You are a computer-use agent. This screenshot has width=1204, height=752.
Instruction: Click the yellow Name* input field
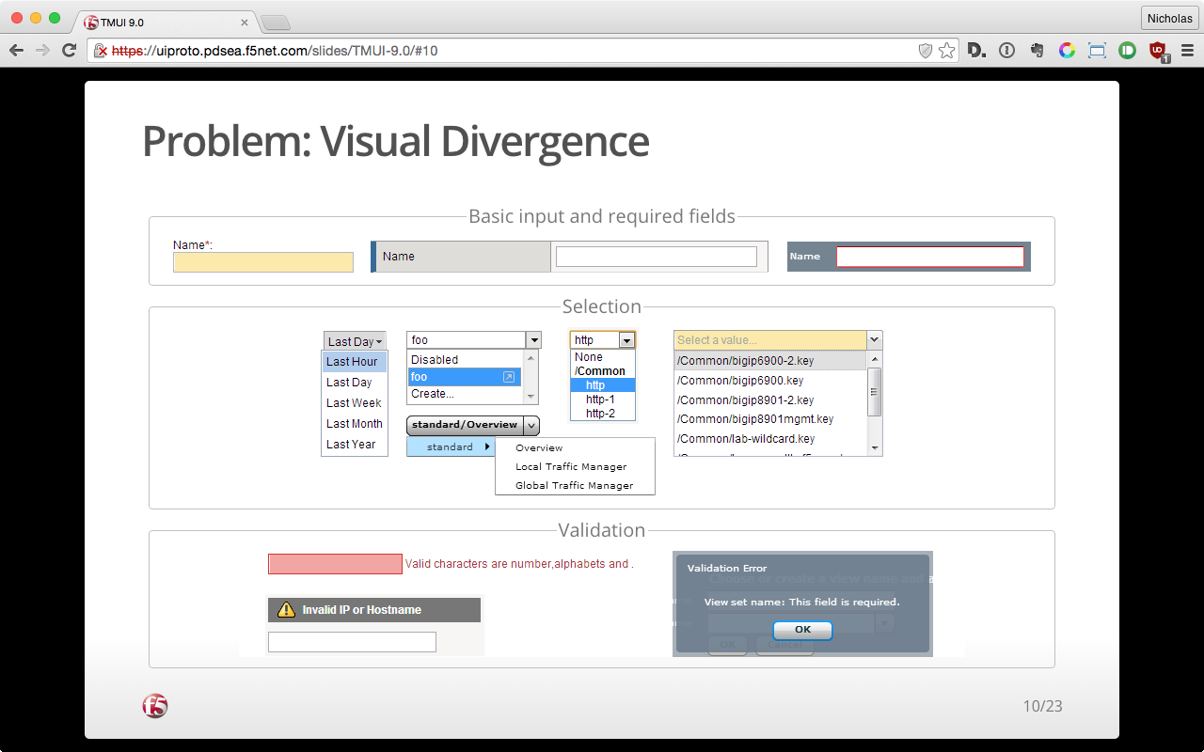point(263,262)
